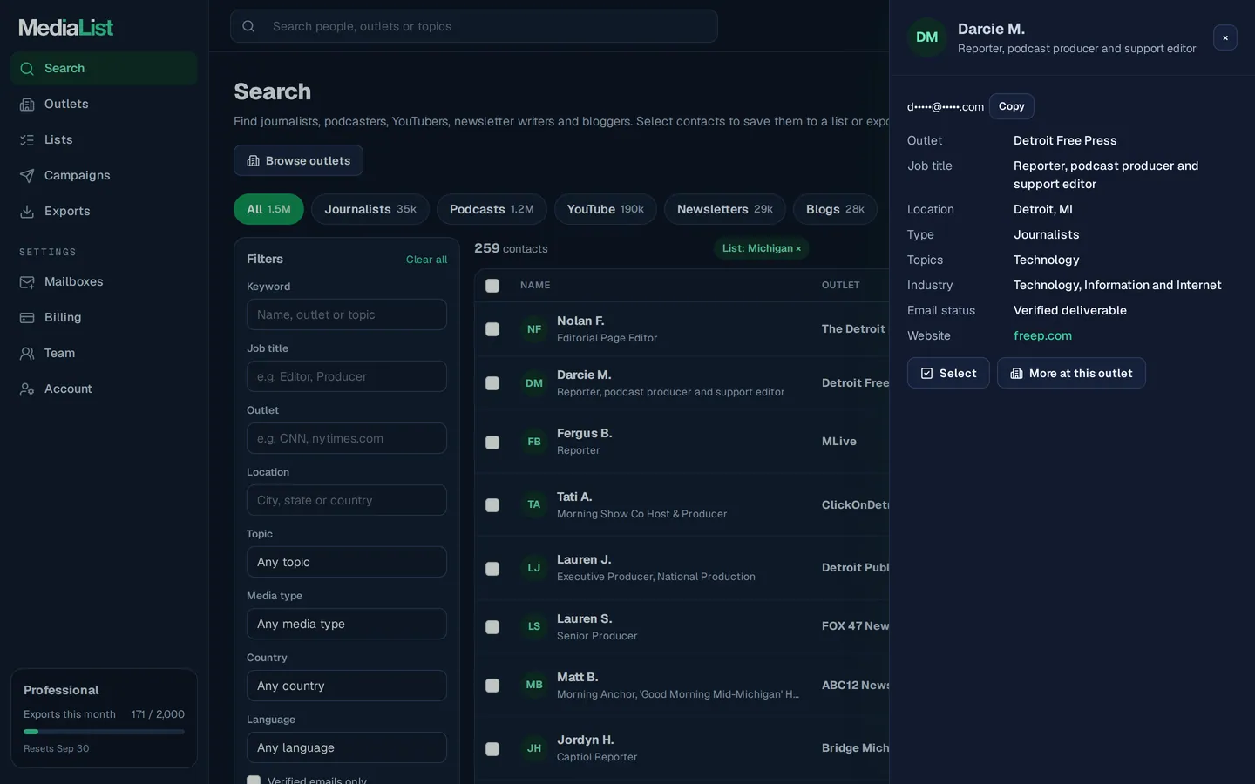Switch to the YouTube tab
Image resolution: width=1255 pixels, height=784 pixels.
coord(606,209)
